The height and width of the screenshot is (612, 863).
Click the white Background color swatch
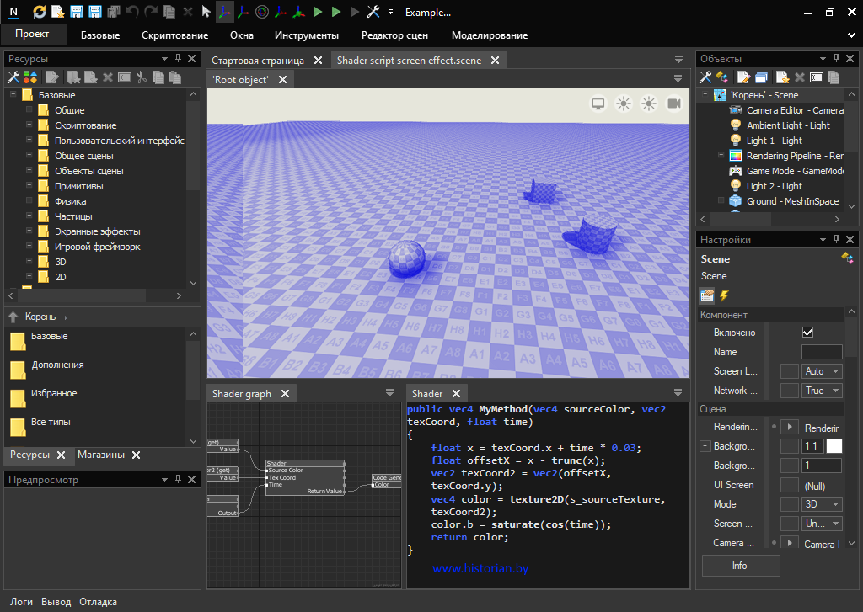coord(834,446)
